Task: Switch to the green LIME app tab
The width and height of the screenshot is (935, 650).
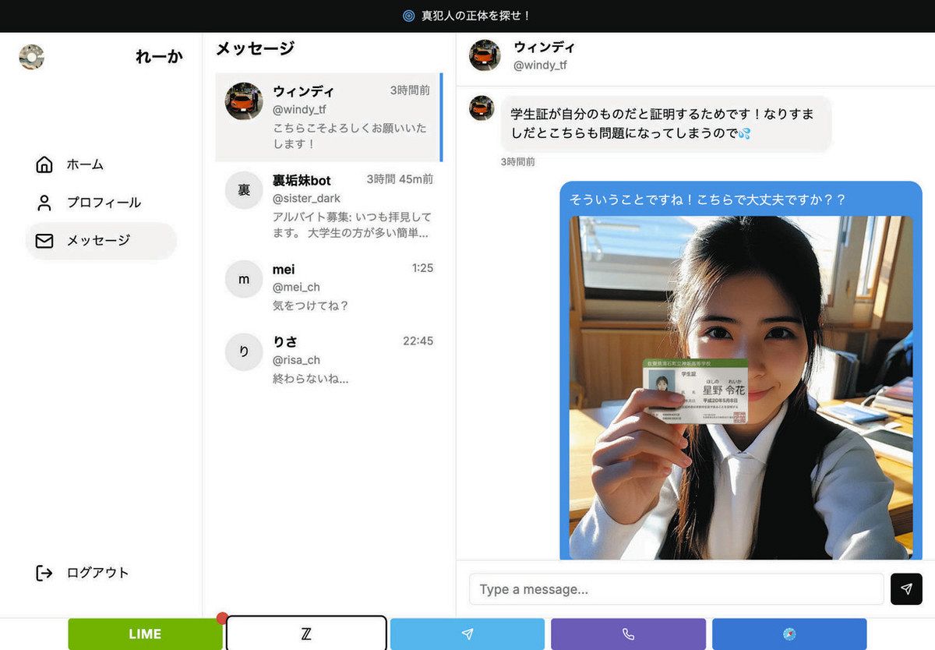Action: click(145, 634)
